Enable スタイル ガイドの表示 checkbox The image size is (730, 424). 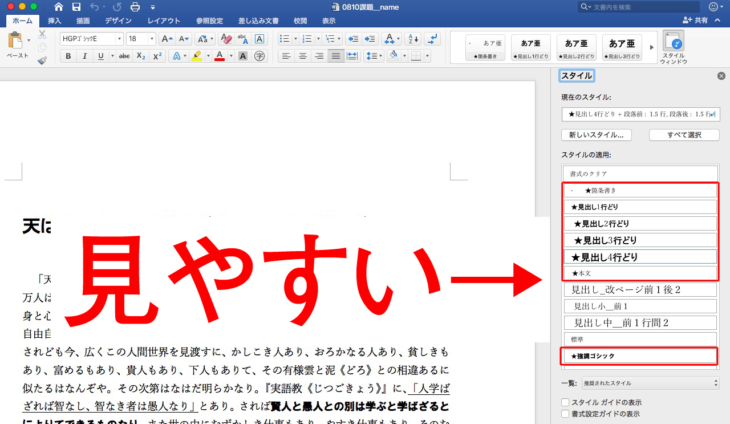(x=565, y=402)
